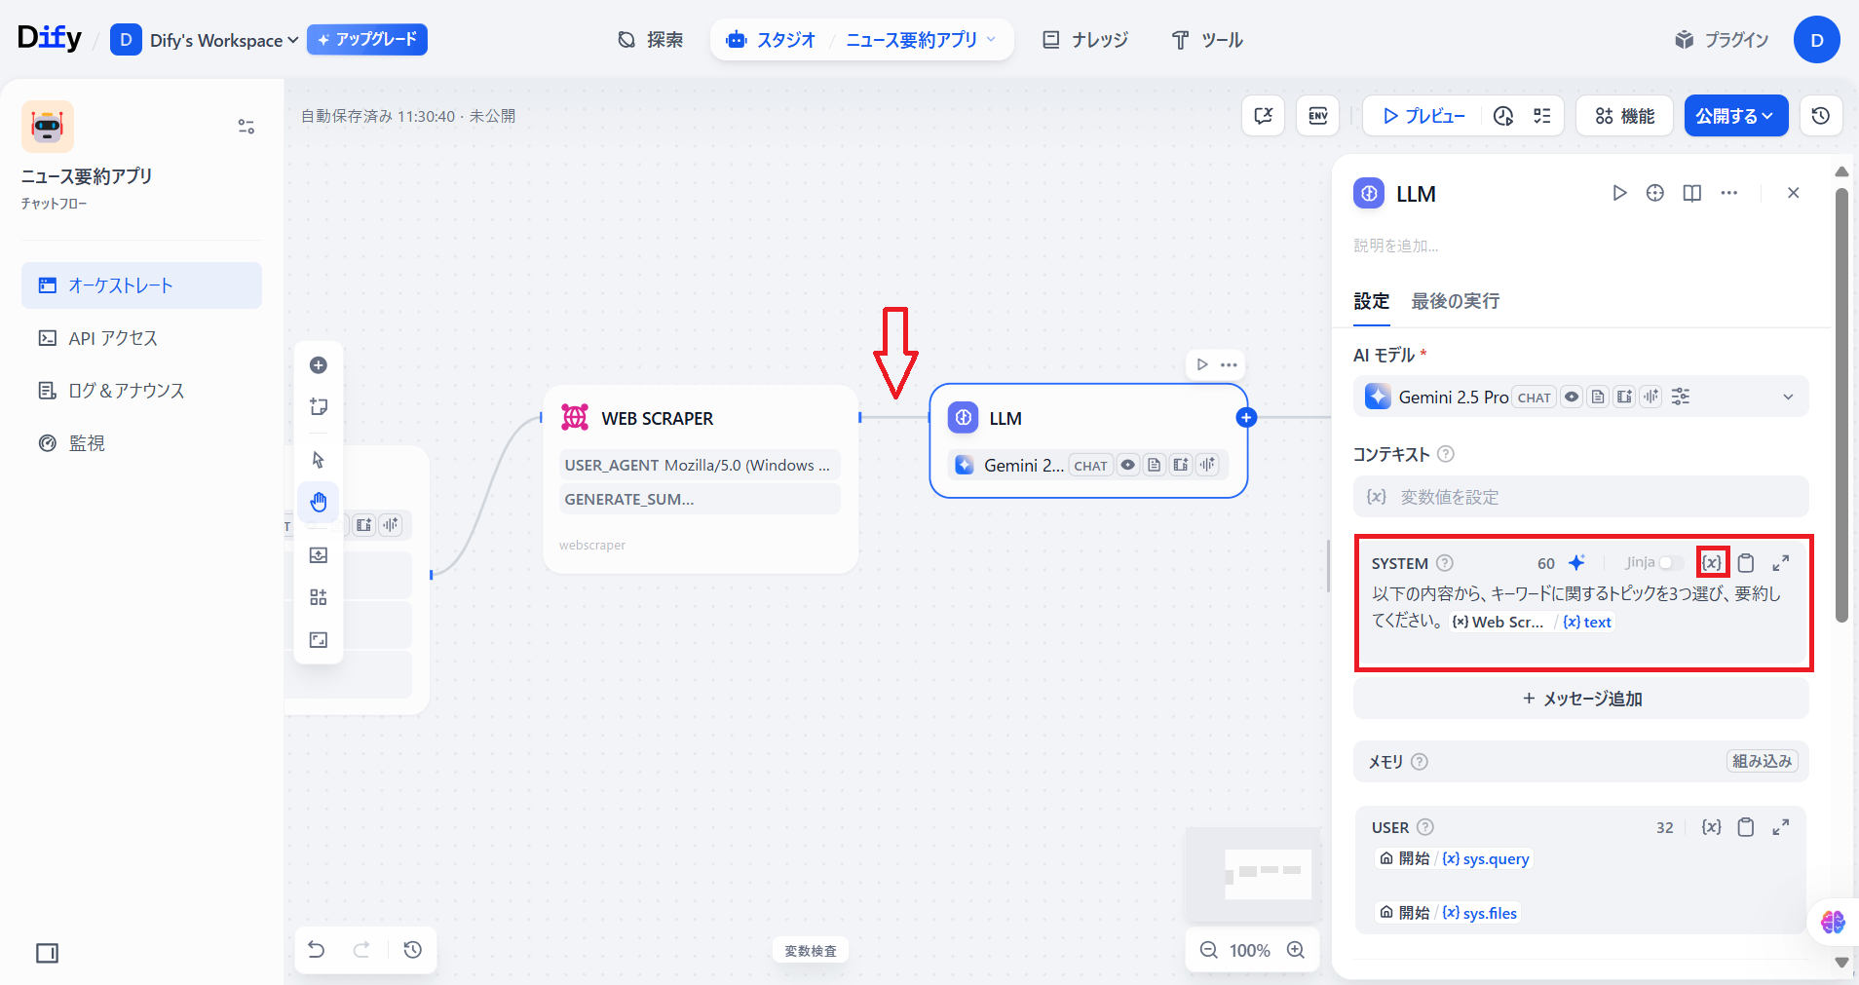Select the pointer mode tool

[x=319, y=460]
